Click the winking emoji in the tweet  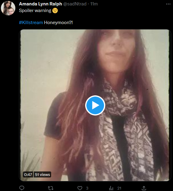55,11
